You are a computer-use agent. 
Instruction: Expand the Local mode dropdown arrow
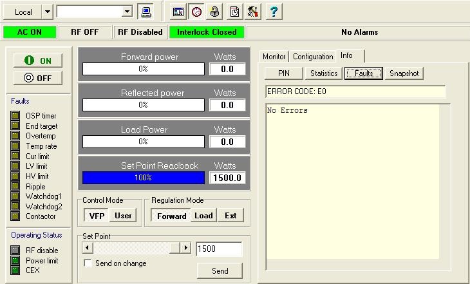tap(47, 12)
